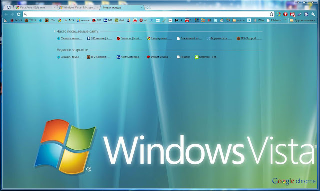Open the wrench settings menu

[313, 14]
